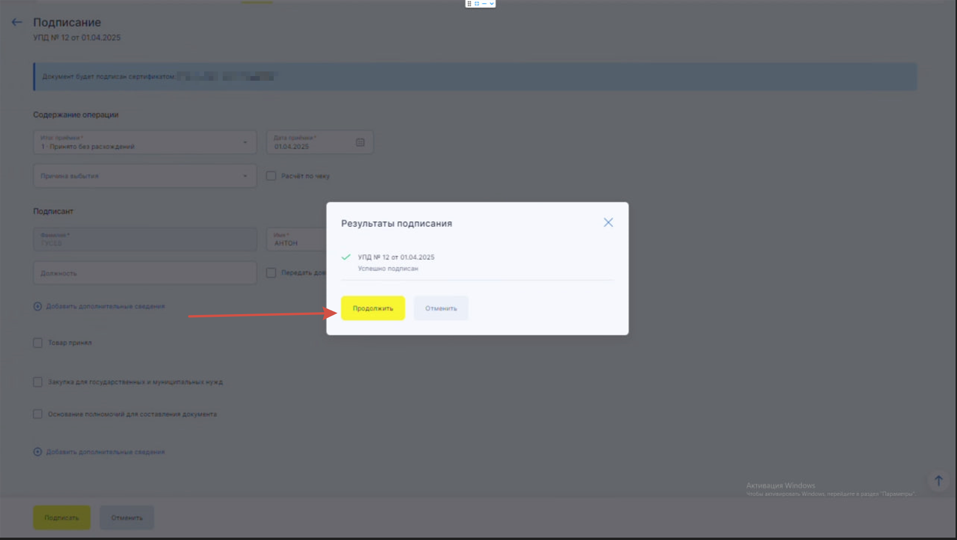Click the Подписант section heading

53,211
